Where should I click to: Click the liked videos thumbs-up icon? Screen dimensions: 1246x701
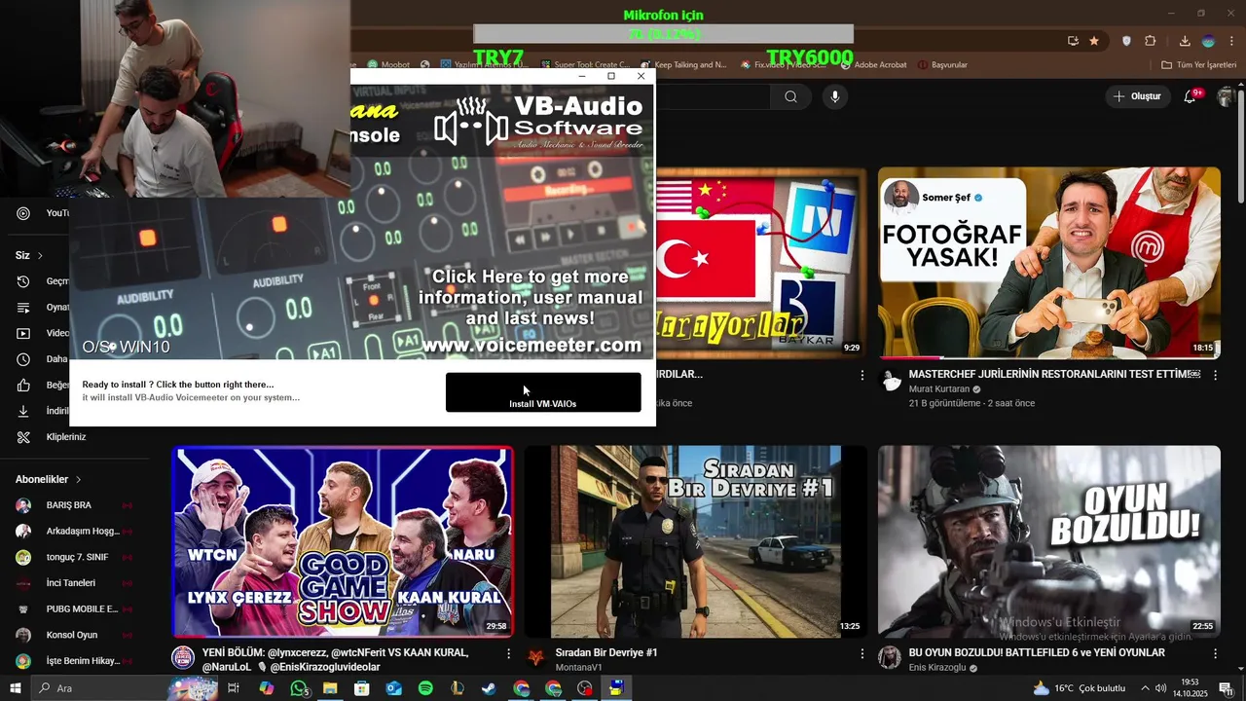pos(23,385)
